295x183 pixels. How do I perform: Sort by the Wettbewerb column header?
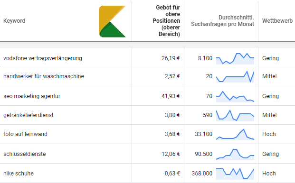(277, 21)
